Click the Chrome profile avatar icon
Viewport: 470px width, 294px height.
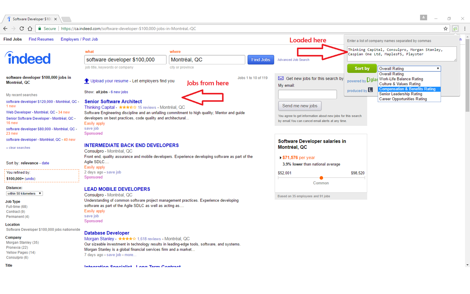tap(424, 17)
